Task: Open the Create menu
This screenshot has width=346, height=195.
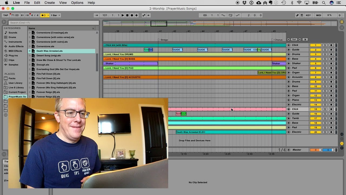Action: [49, 3]
